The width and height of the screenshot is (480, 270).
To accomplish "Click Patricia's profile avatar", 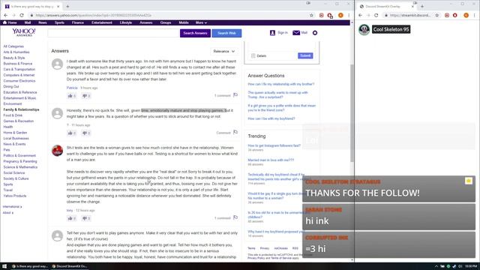I will [57, 64].
